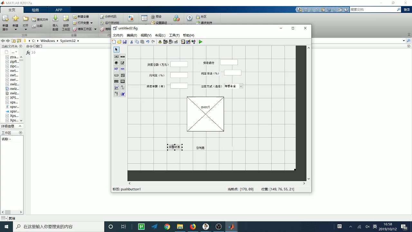Open the 命令行窗口 panel options arrow
The height and width of the screenshot is (232, 412).
[x=409, y=46]
